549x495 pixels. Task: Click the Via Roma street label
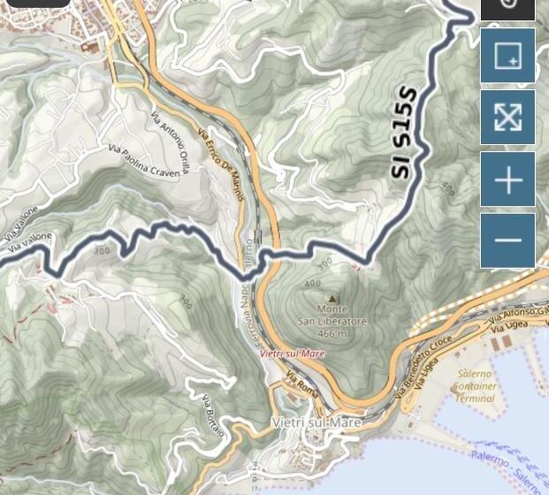pyautogui.click(x=302, y=385)
